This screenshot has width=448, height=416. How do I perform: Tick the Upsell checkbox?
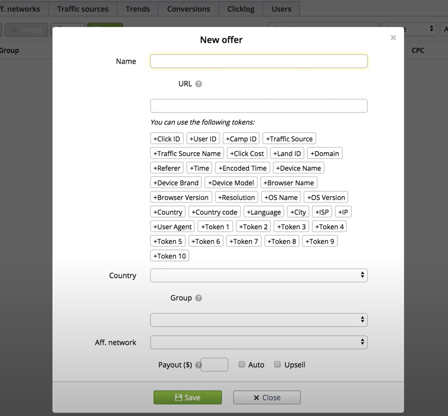click(x=277, y=364)
